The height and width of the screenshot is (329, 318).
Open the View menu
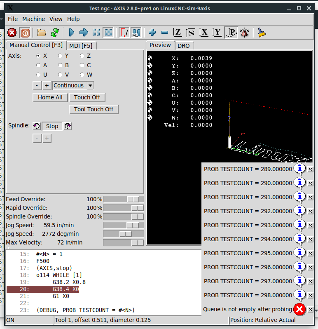coord(56,19)
